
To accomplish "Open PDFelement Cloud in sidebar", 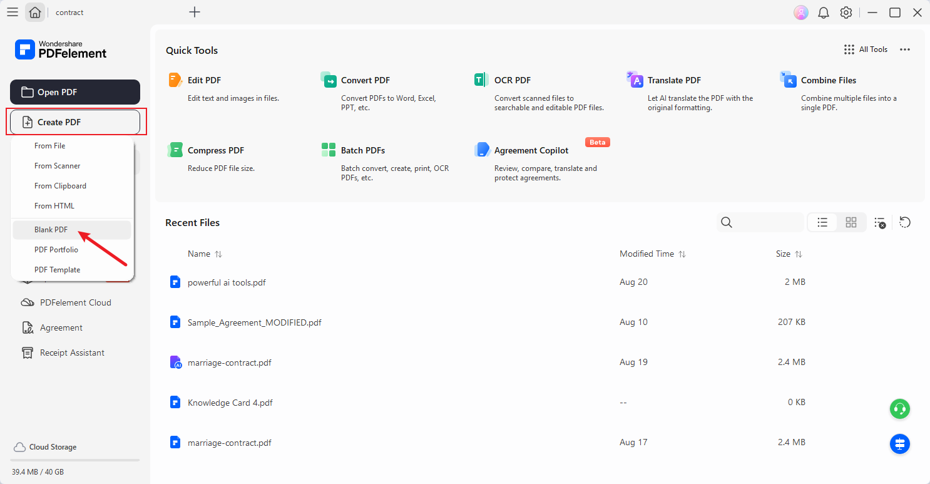I will [75, 302].
